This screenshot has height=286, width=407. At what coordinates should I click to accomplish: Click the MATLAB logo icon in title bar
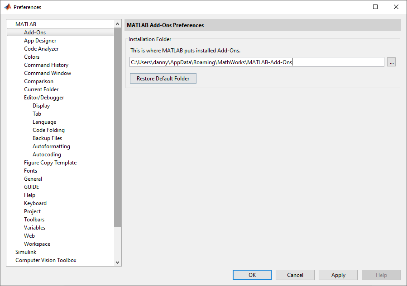8,7
